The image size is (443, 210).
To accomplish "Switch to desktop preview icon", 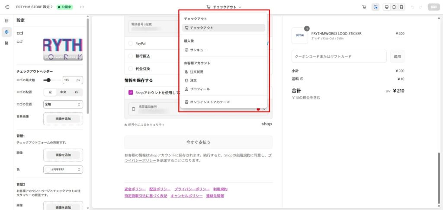I will [x=386, y=7].
